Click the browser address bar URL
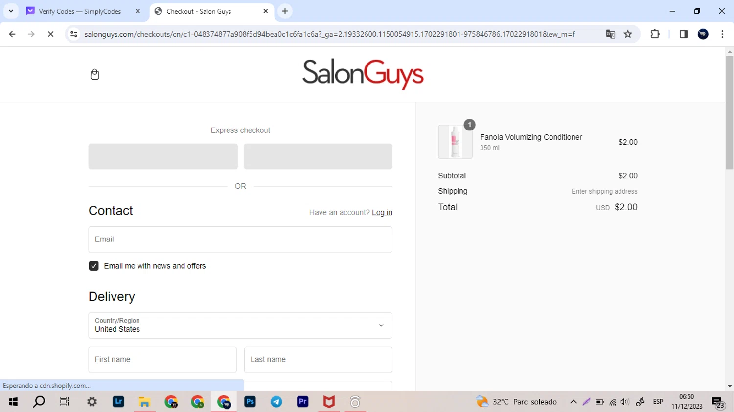The height and width of the screenshot is (412, 734). pyautogui.click(x=330, y=34)
